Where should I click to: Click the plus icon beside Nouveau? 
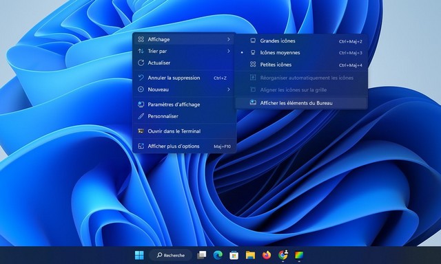tap(141, 89)
